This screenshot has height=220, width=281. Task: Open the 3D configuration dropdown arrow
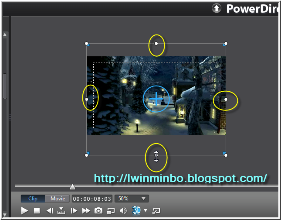click(146, 210)
